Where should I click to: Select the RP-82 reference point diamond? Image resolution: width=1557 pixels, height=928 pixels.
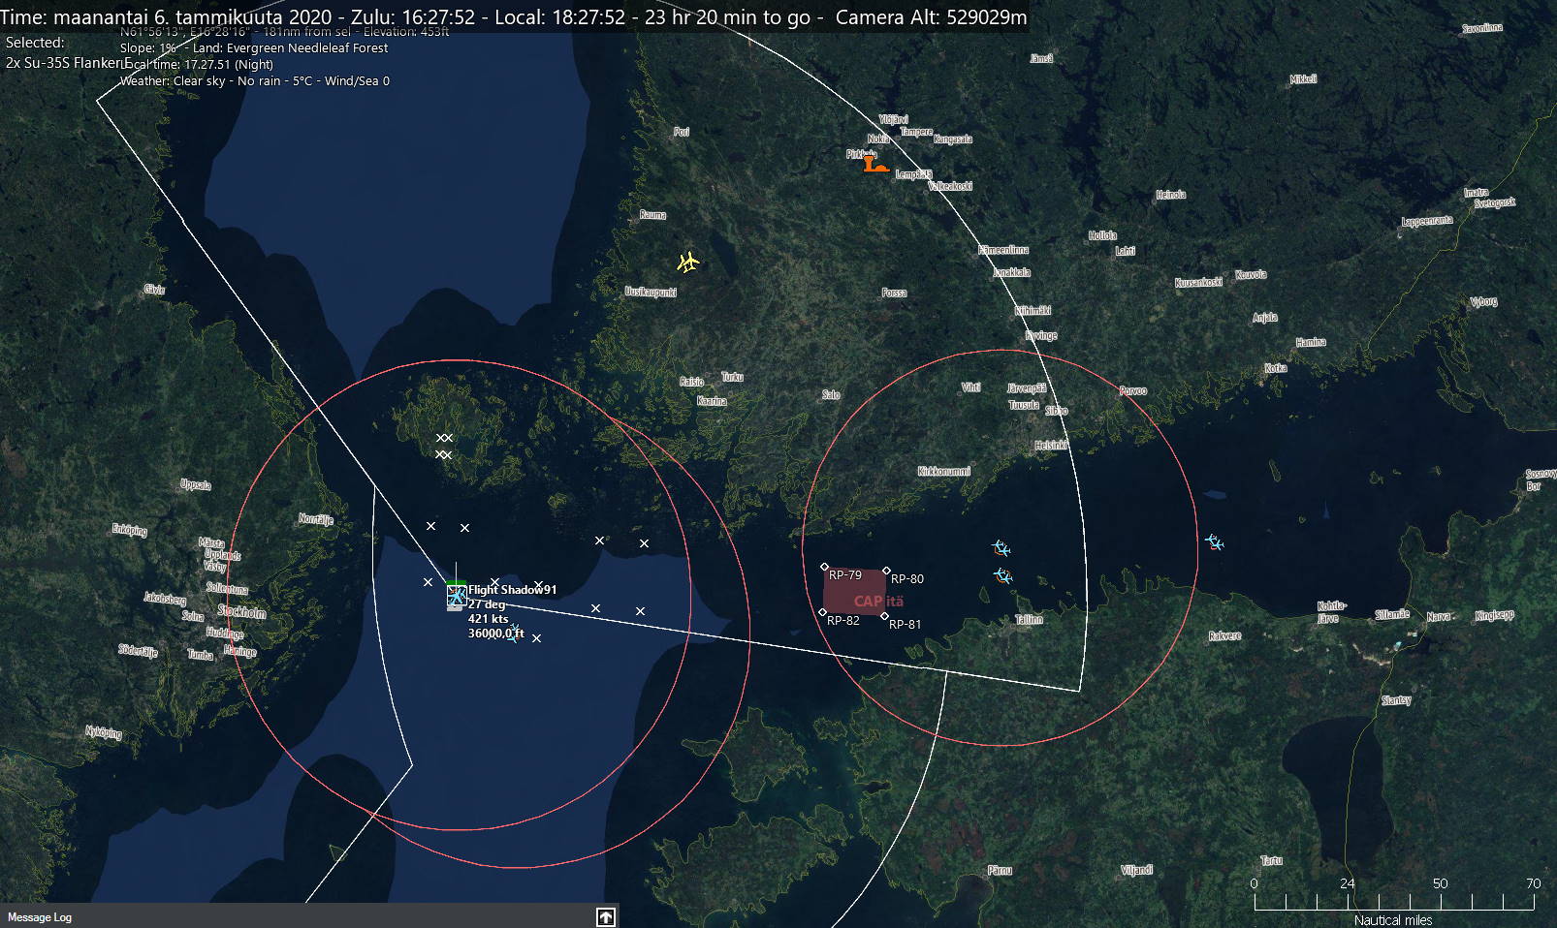tap(822, 612)
